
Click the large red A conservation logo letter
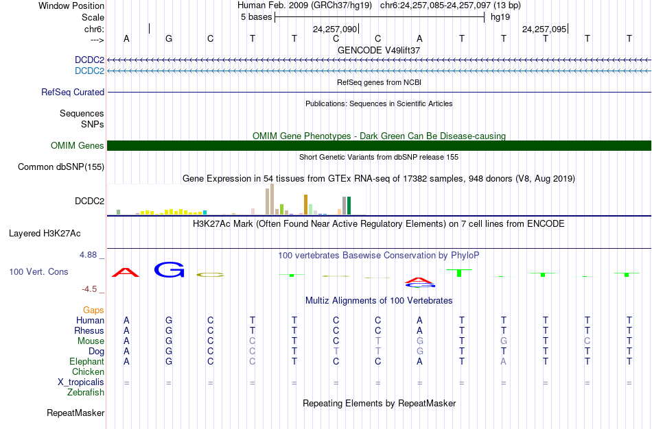tap(126, 273)
